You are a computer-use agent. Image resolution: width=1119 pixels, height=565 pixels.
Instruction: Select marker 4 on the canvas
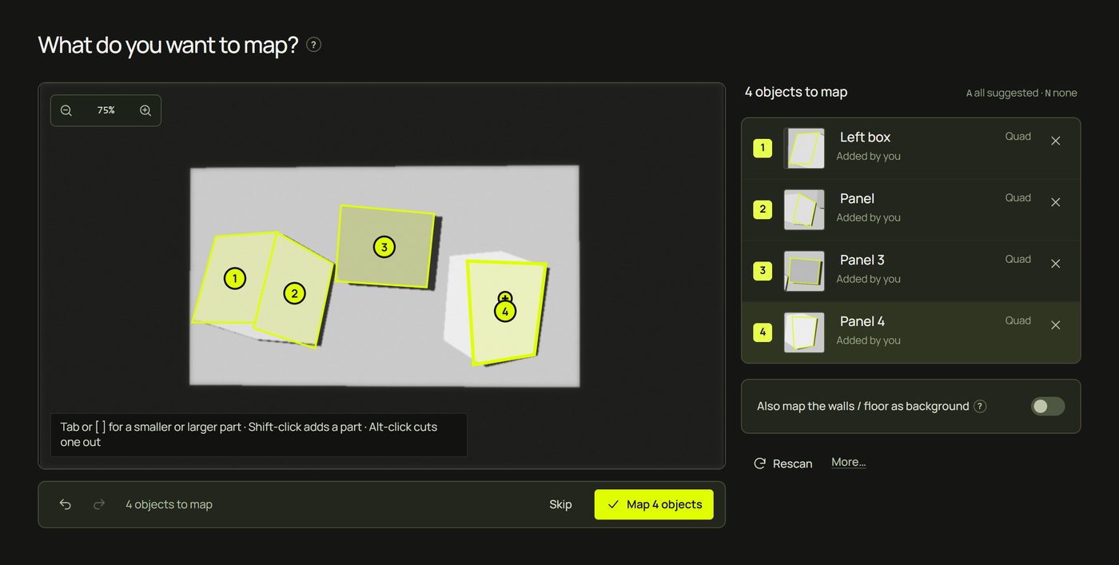tap(505, 311)
